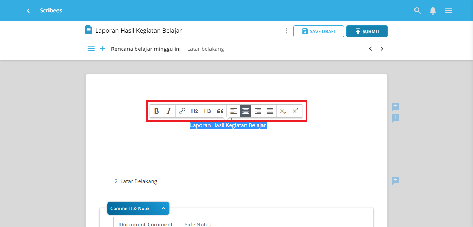Open the three-dot document options menu
Viewport: 473px width, 227px height.
point(286,31)
